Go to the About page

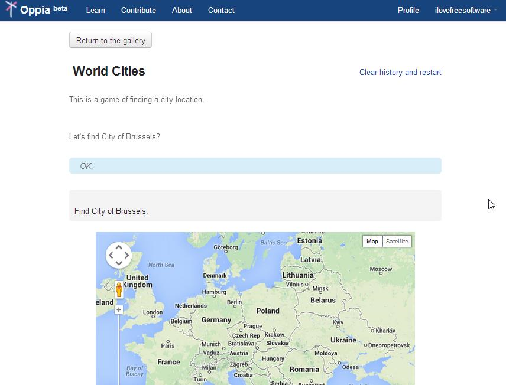(181, 10)
